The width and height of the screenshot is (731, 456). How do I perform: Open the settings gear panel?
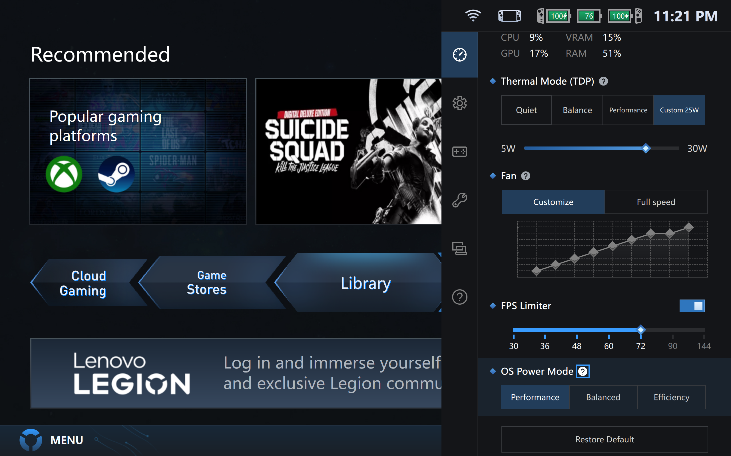[x=459, y=103]
